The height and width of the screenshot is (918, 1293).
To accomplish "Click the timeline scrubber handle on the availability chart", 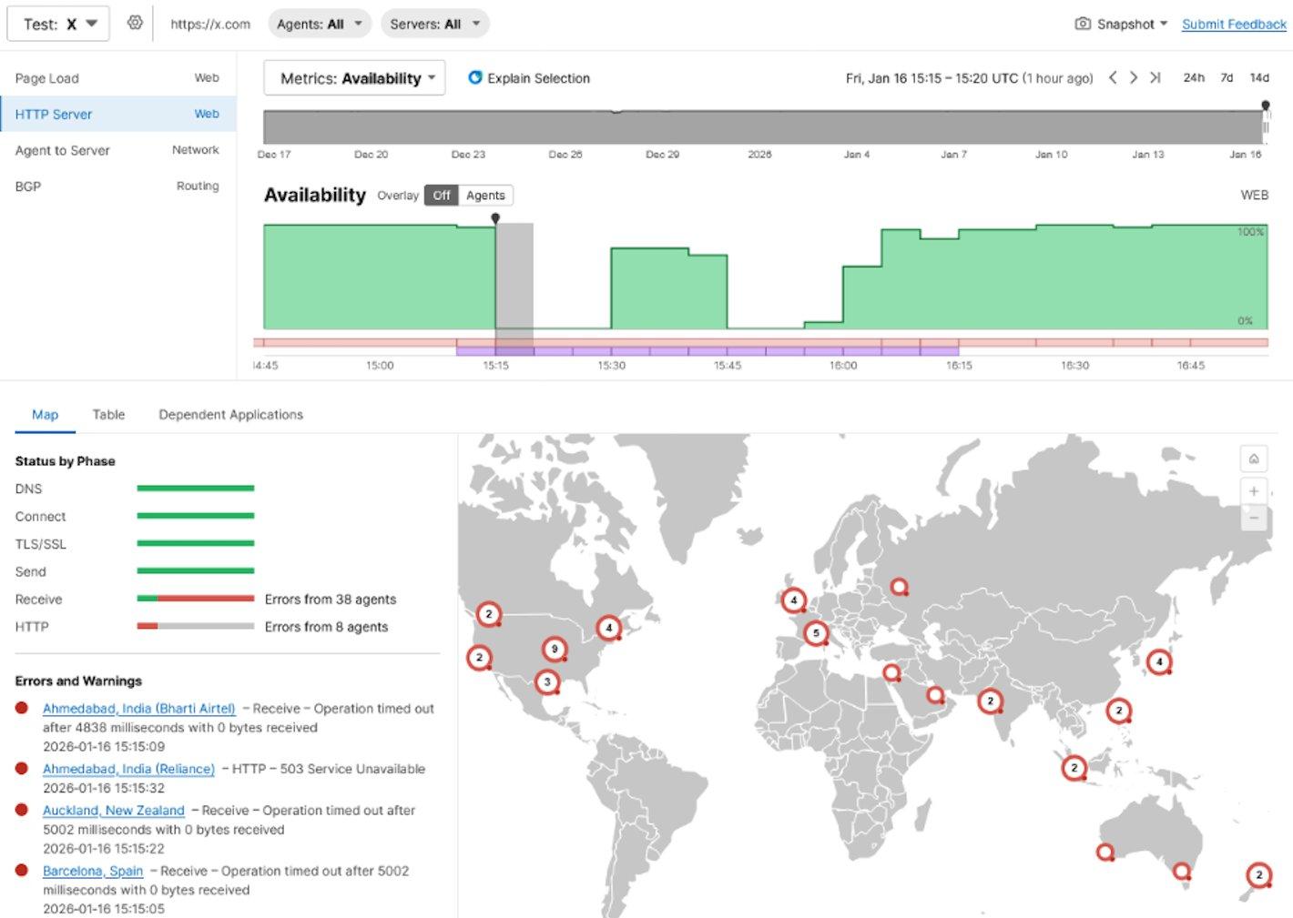I will coord(495,218).
